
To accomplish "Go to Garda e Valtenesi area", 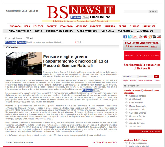I will click(87, 31).
